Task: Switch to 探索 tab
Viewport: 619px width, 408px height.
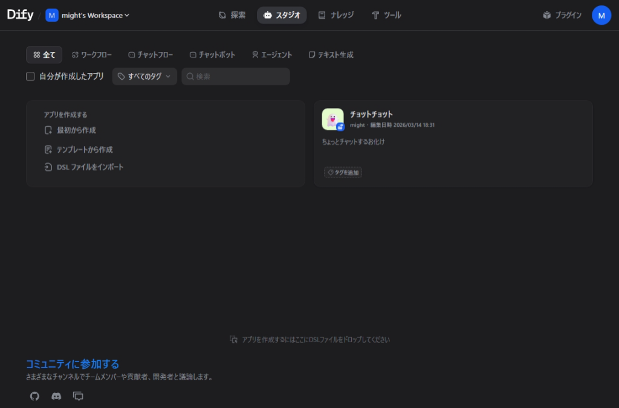Action: pyautogui.click(x=232, y=15)
